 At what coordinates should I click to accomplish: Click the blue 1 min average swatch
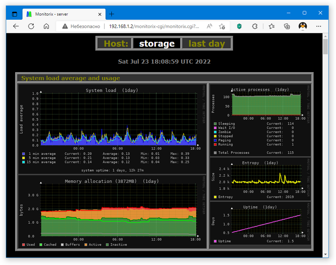point(24,154)
